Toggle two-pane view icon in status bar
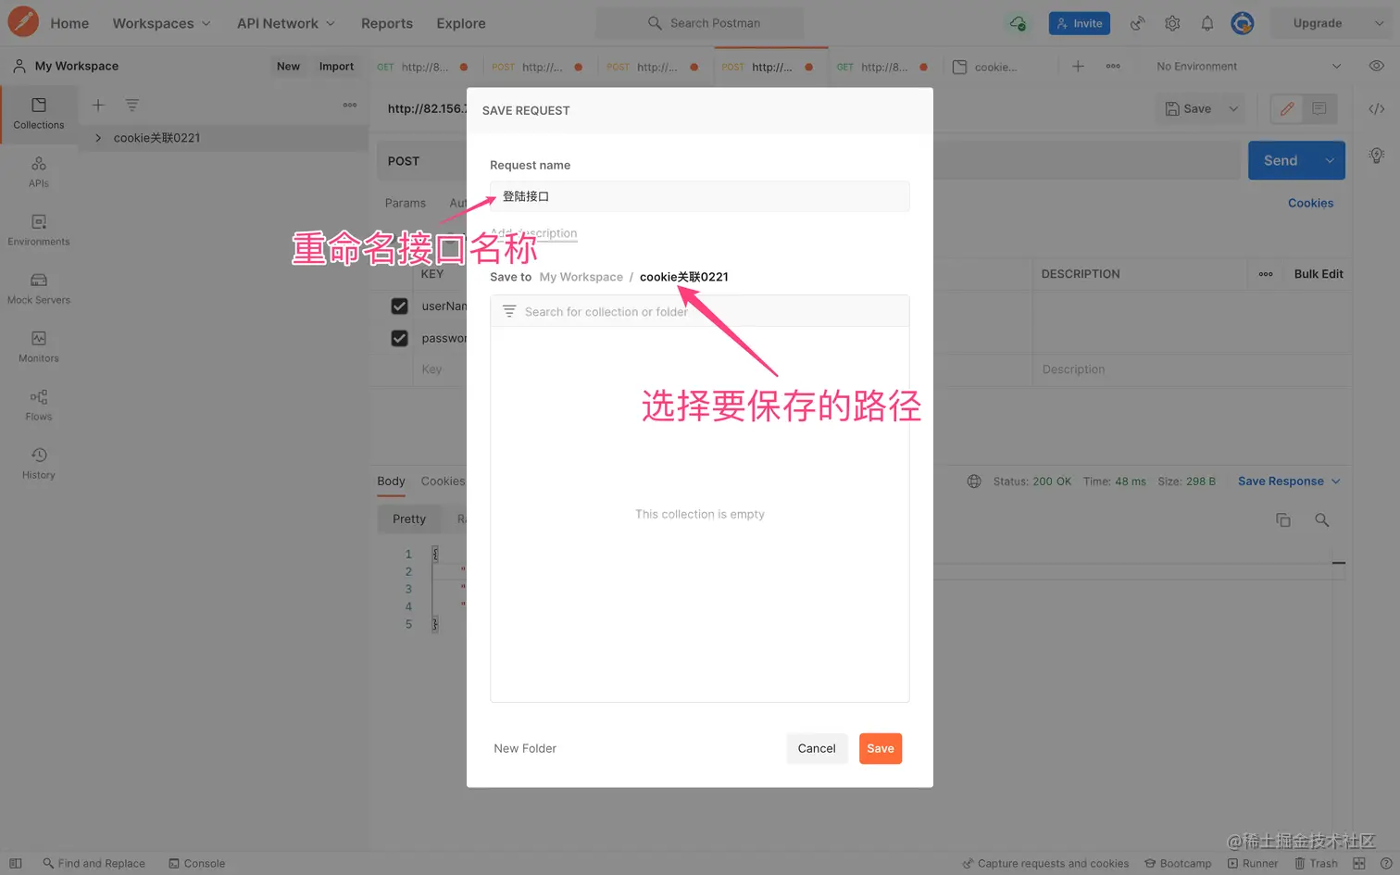 1359,863
